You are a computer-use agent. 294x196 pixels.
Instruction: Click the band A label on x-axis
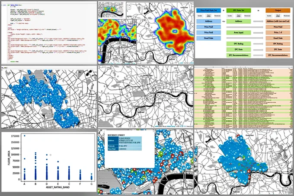(24, 184)
